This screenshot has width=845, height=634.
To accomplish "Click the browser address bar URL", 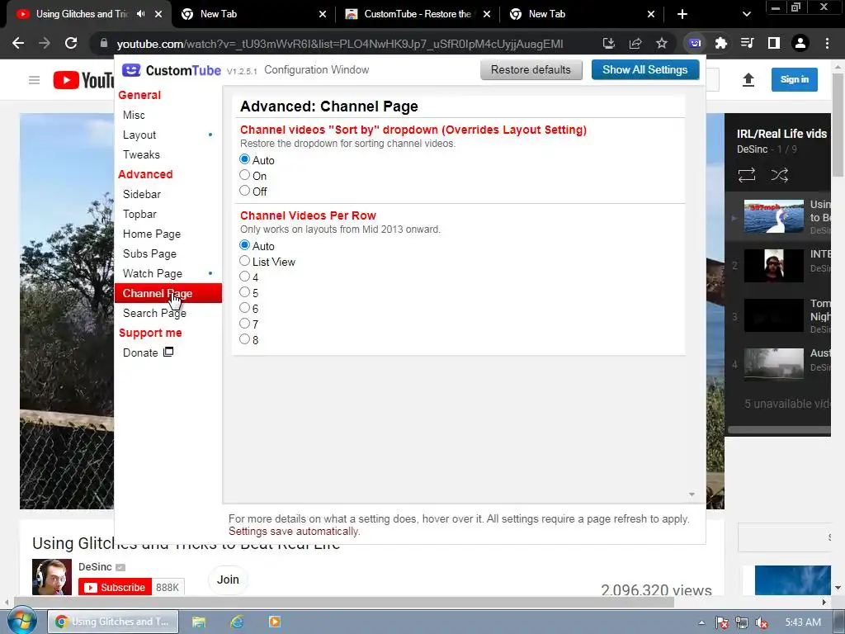I will 339,44.
